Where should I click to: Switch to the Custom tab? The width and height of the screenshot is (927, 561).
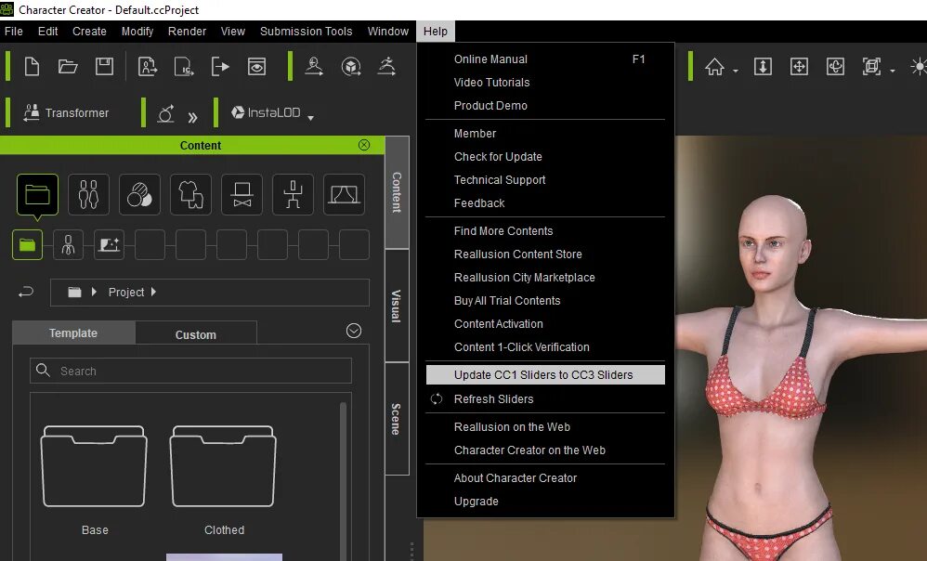(x=196, y=334)
